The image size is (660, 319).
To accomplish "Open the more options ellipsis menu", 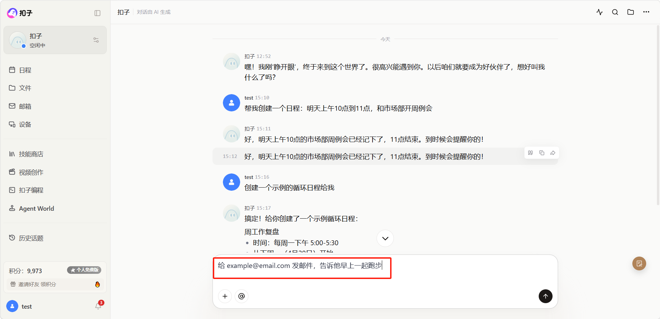I will (x=646, y=12).
